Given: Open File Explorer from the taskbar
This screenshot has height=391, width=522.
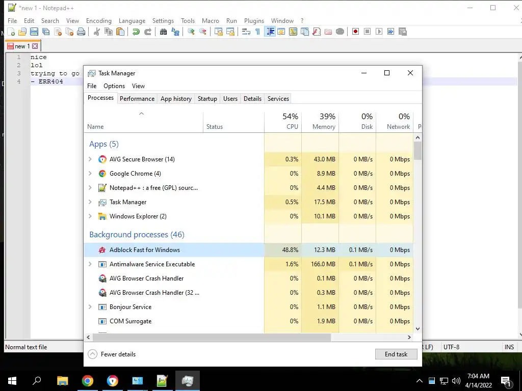Looking at the screenshot, I should 62,381.
